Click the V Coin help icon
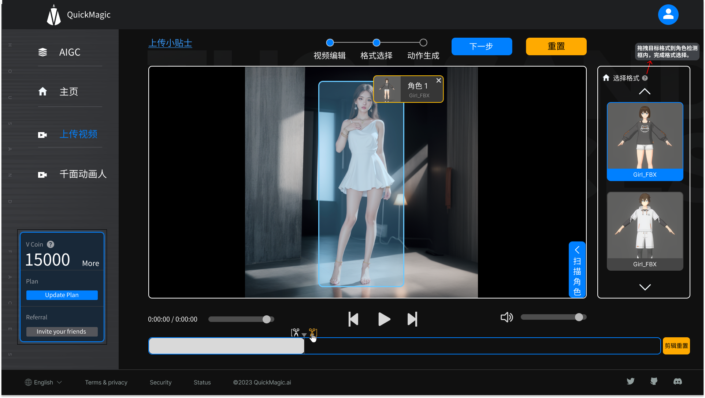The width and height of the screenshot is (705, 398). [x=51, y=244]
